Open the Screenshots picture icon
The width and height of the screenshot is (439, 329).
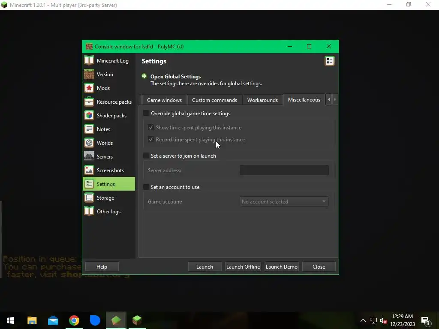click(89, 170)
